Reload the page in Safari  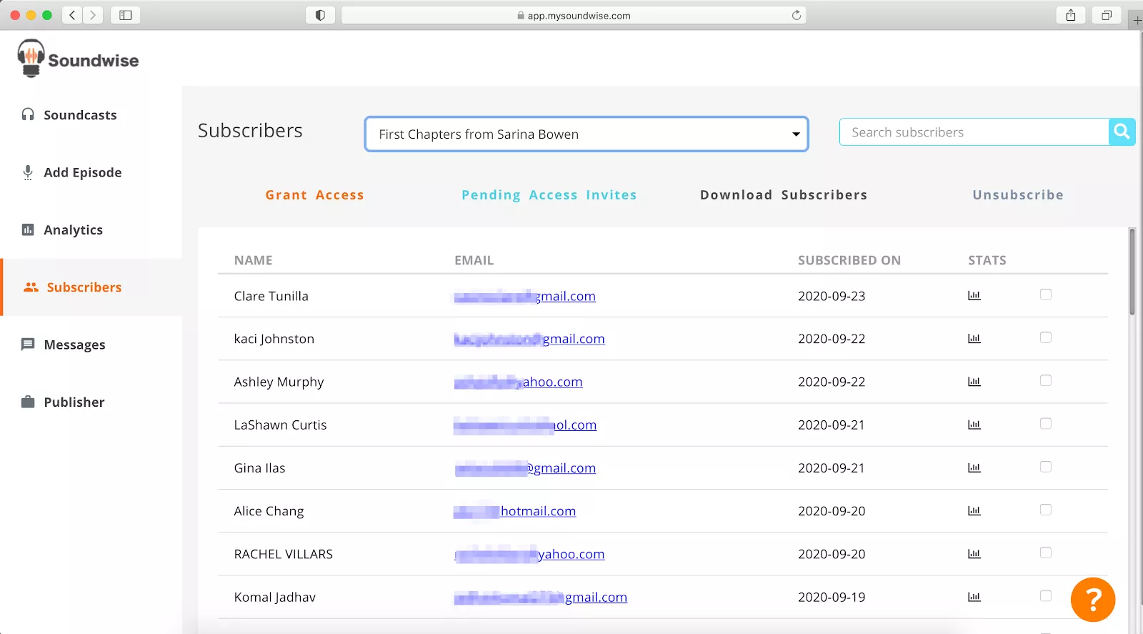click(x=796, y=15)
